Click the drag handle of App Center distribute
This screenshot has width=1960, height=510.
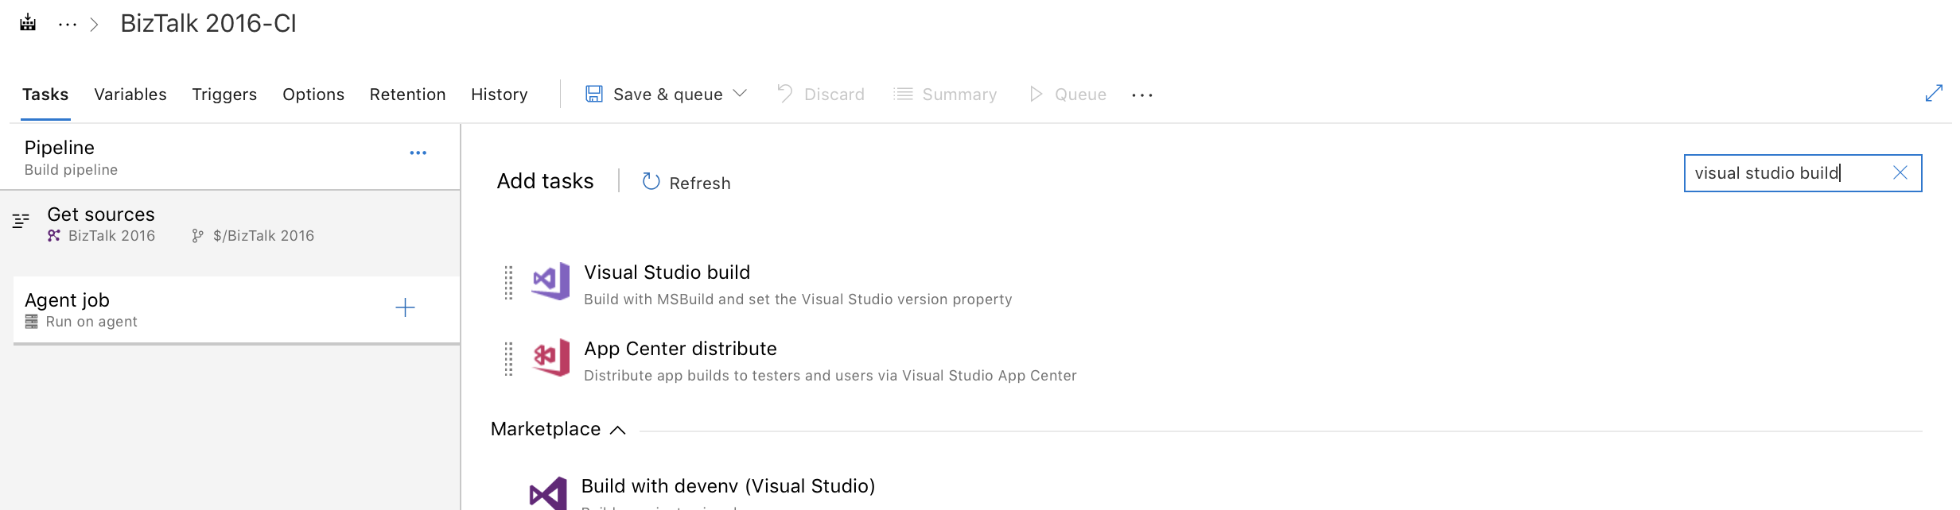(509, 359)
